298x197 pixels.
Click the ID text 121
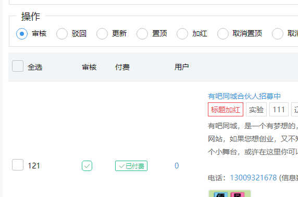tap(34, 166)
